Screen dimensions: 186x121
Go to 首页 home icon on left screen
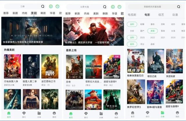point(9,113)
